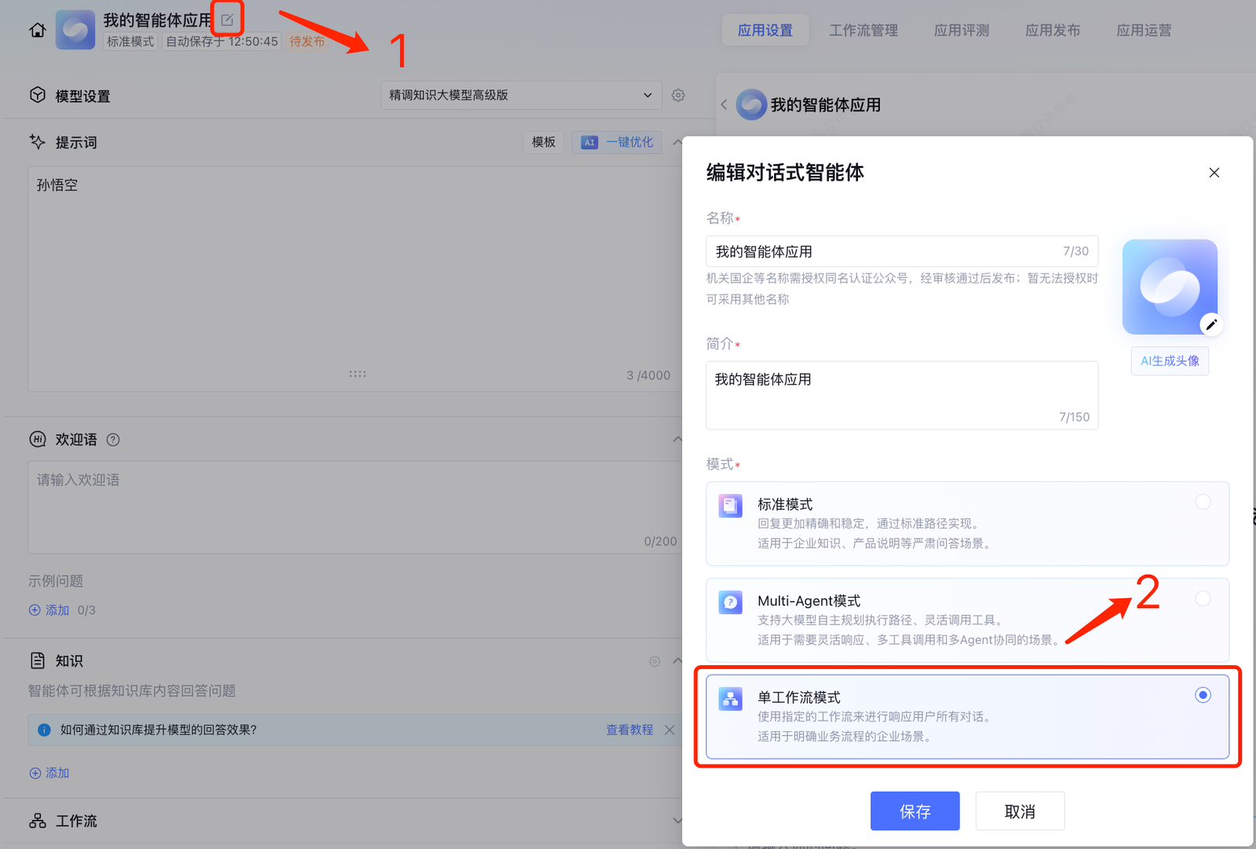
Task: Click the AI生成头像 button
Action: [1169, 361]
